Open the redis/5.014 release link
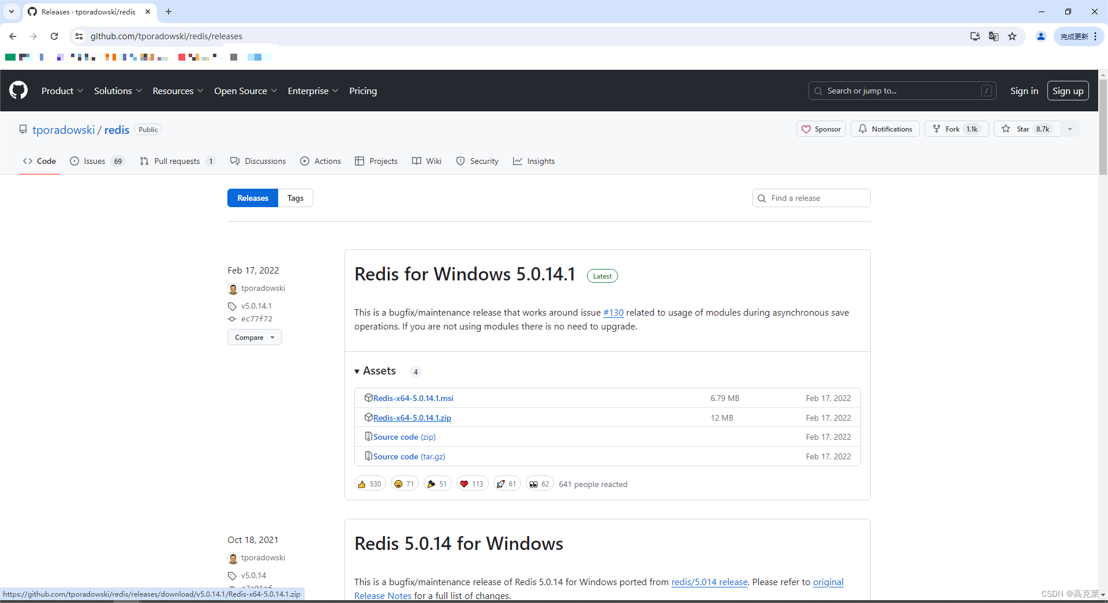This screenshot has width=1108, height=603. point(710,582)
